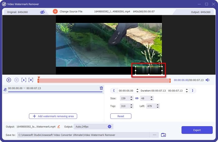
Task: Toggle the aspect ratio link icon
Action: [x=137, y=98]
